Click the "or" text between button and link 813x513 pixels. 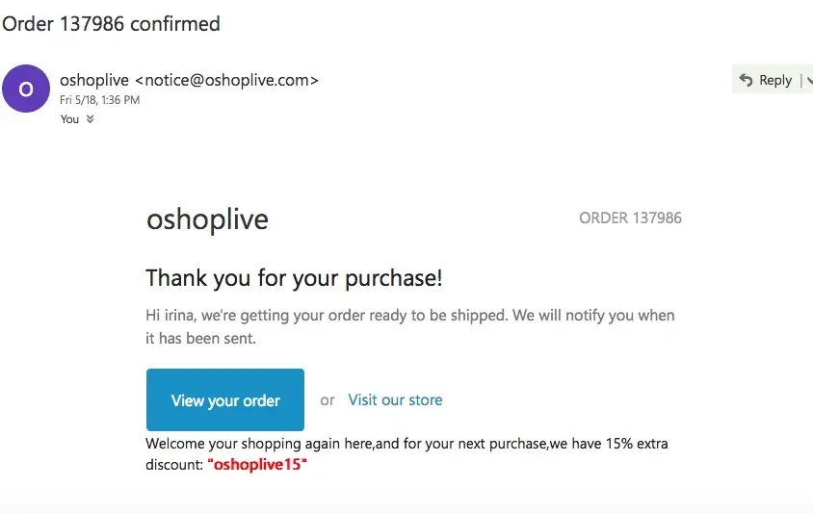pyautogui.click(x=328, y=399)
